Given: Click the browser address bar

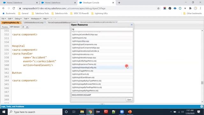Looking at the screenshot, I should coord(87,8).
